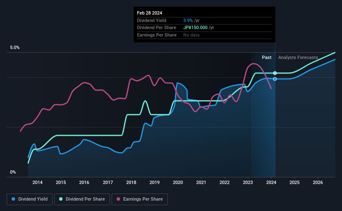Click the Past section label
Screen dimensions: 342x211
point(267,57)
